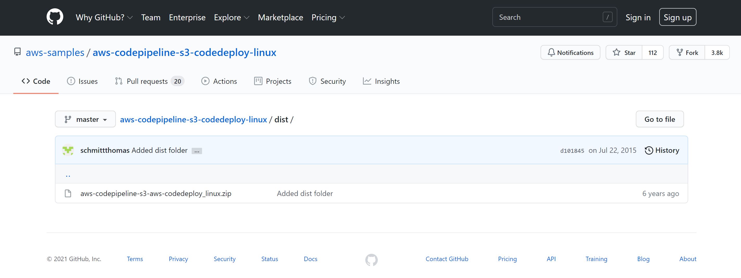Open the aws-samples owner link
The image size is (741, 278).
(55, 52)
